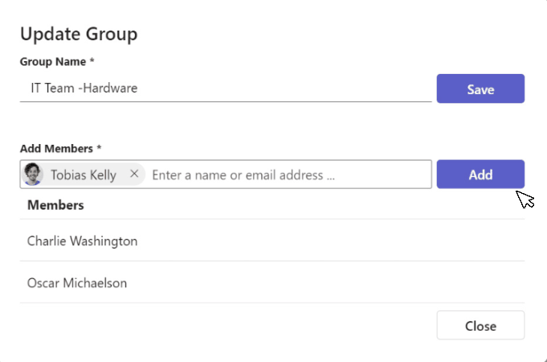The image size is (547, 362).
Task: Click the asterisk beside Add Members
Action: (99, 147)
